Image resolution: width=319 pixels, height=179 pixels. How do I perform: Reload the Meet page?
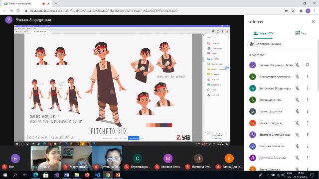(x=18, y=11)
